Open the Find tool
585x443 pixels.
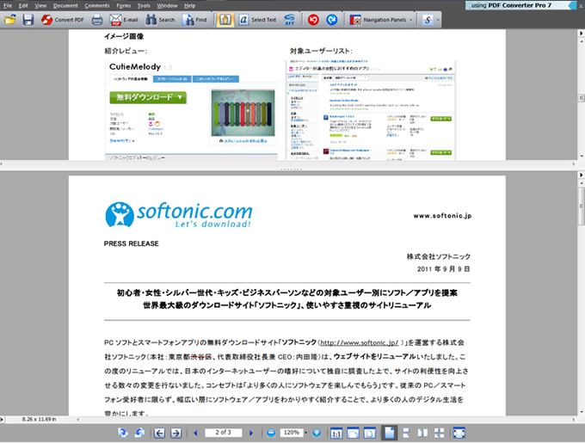[194, 20]
